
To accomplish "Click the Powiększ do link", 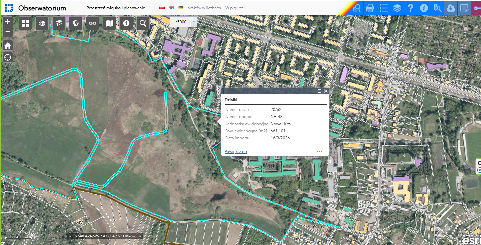I will tap(236, 152).
